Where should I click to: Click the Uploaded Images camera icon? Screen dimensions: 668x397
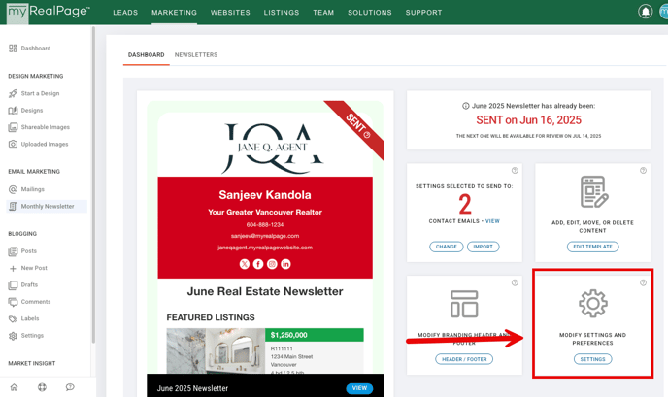click(13, 144)
